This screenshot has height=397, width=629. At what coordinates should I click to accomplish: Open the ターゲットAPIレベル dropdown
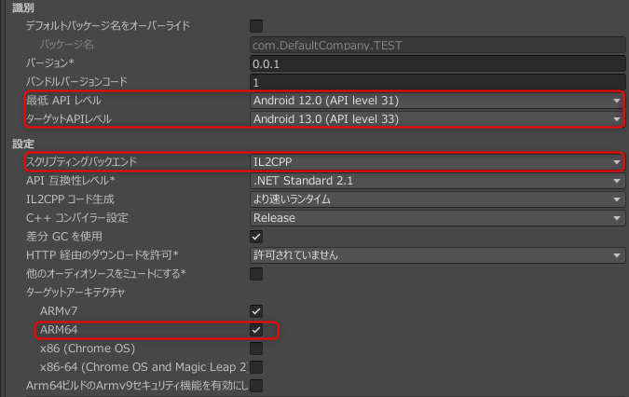437,119
